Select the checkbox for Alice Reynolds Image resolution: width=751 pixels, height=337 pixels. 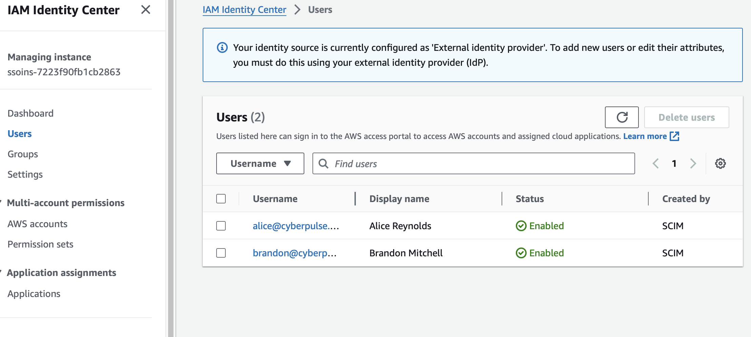pos(221,225)
